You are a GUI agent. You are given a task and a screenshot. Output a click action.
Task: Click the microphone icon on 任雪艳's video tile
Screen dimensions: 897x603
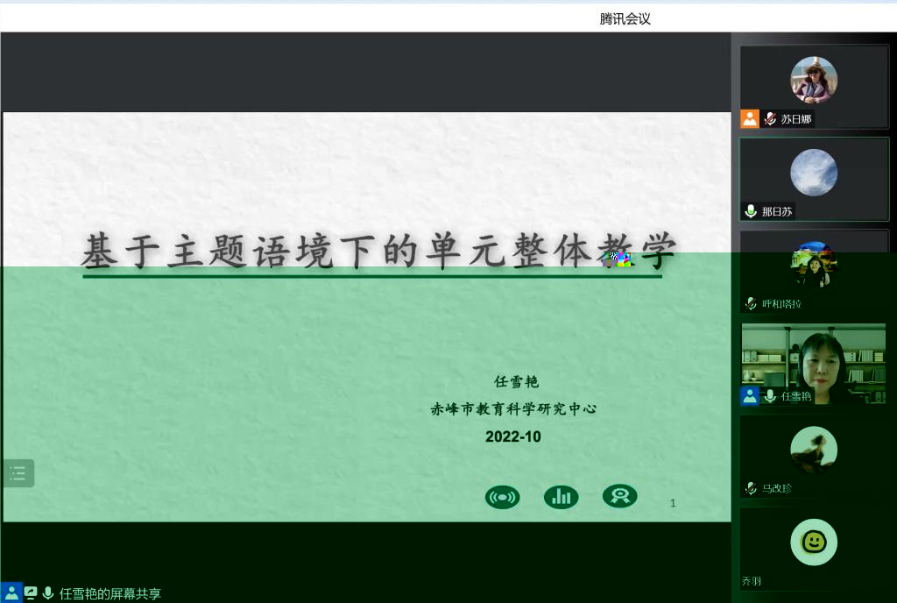770,396
